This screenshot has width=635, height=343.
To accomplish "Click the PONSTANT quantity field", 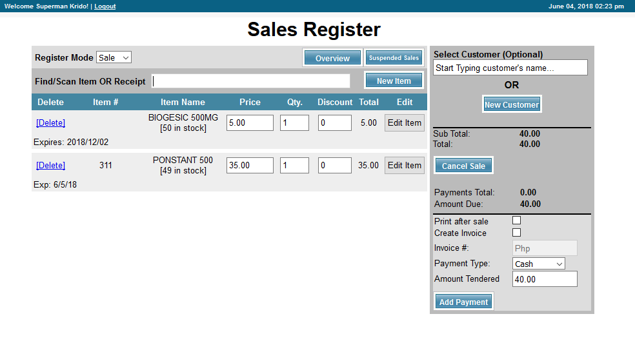I will coord(294,165).
